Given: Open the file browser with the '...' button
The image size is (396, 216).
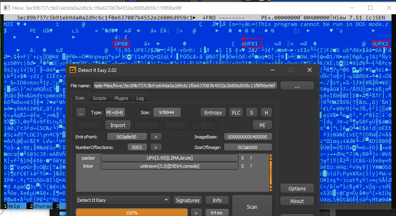Looking at the screenshot, I should point(297,86).
